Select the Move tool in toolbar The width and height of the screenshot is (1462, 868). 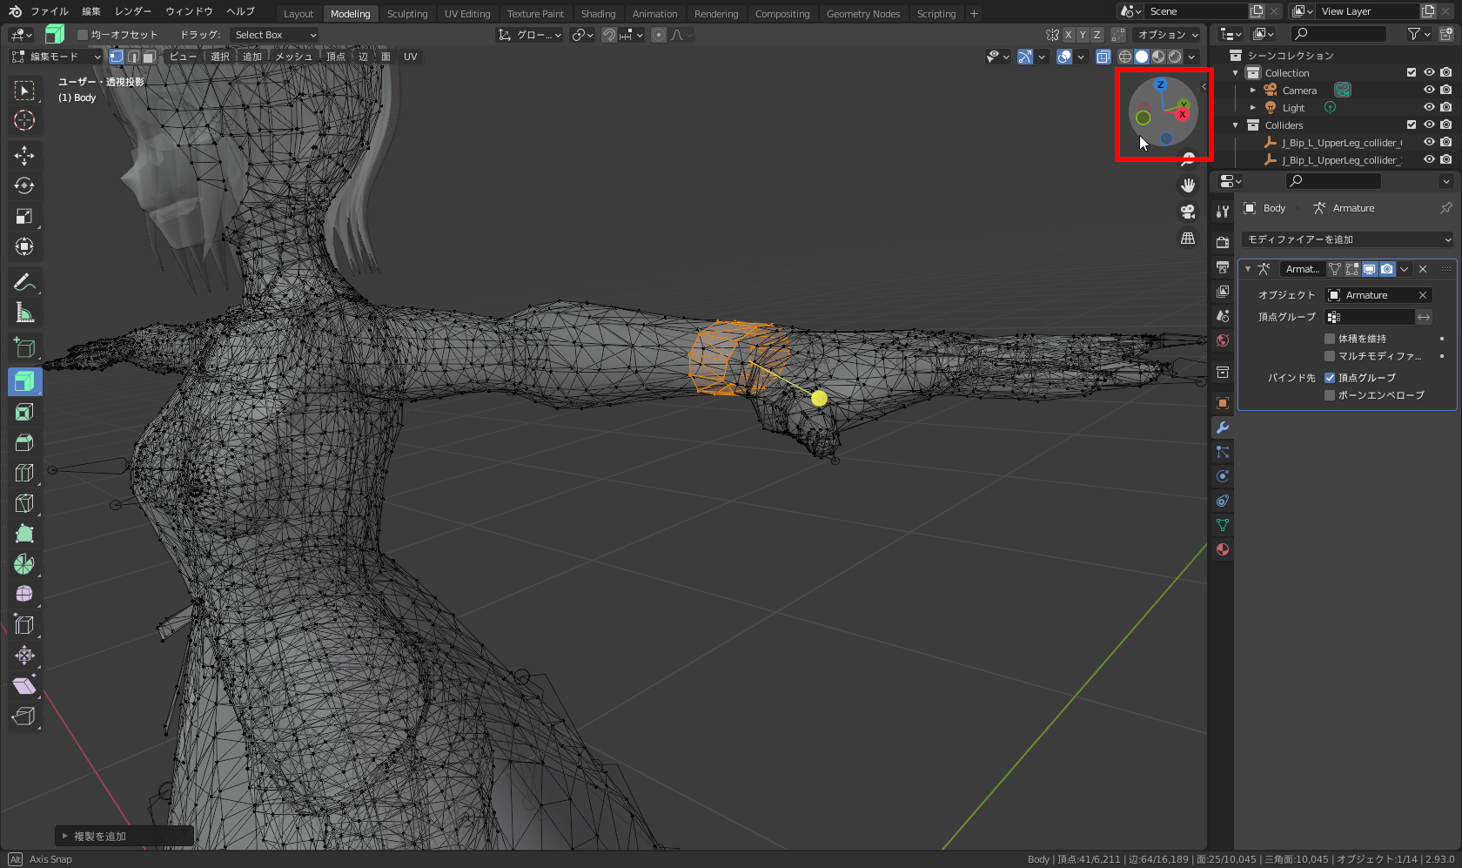click(x=24, y=156)
